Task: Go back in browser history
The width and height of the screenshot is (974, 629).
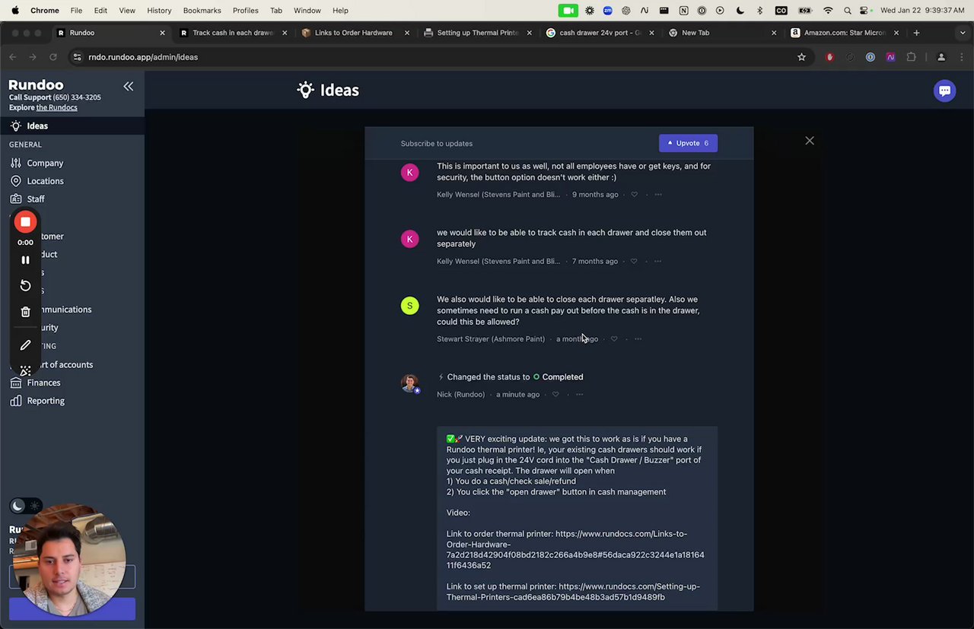Action: (x=12, y=57)
